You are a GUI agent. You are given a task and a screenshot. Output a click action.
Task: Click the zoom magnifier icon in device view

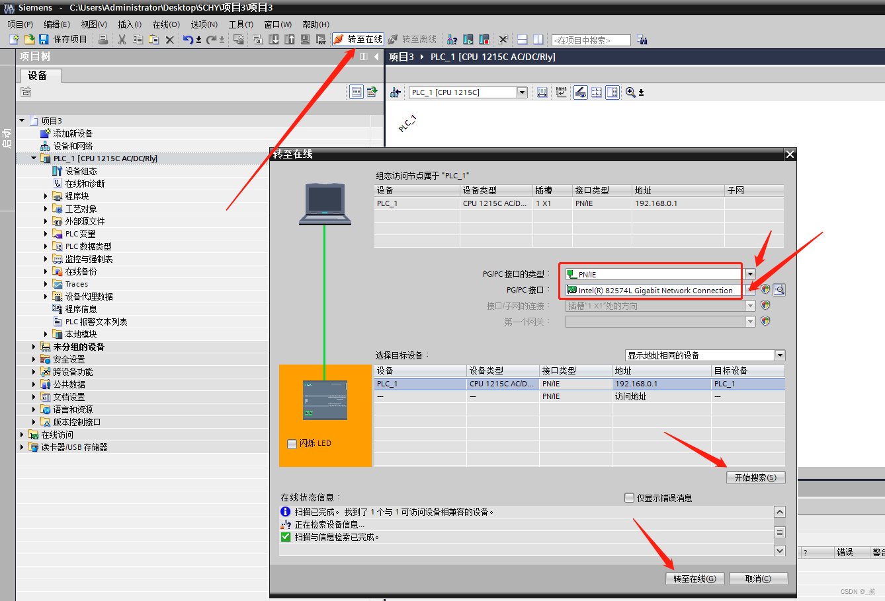pos(630,92)
